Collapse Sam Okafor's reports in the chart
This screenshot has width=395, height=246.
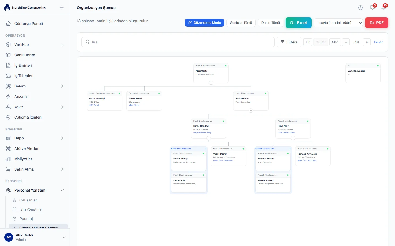coord(251,110)
